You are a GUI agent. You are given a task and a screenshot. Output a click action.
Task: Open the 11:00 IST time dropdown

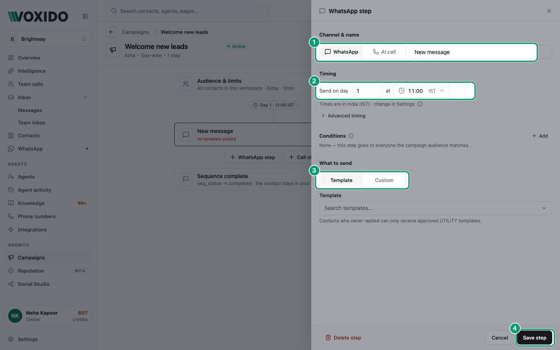(x=421, y=91)
